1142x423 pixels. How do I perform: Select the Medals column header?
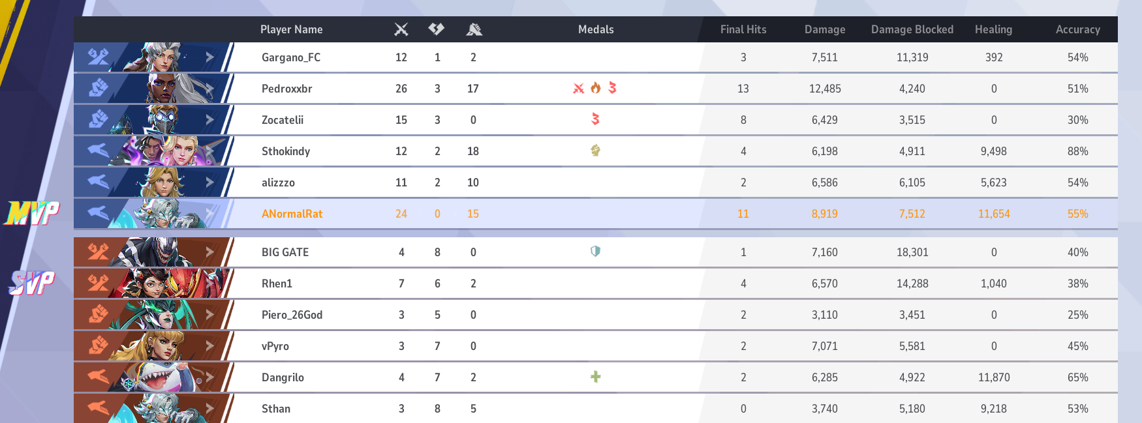click(x=596, y=29)
